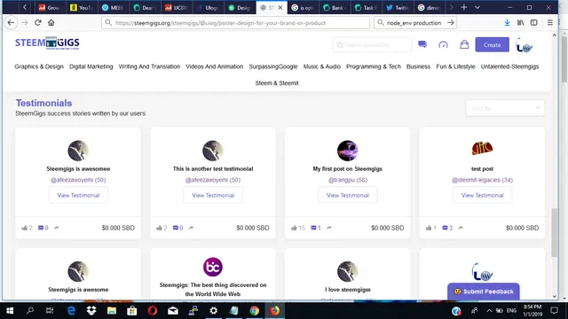Open the bc avatar thumbnail
Viewport: 568px width, 319px height.
(213, 267)
